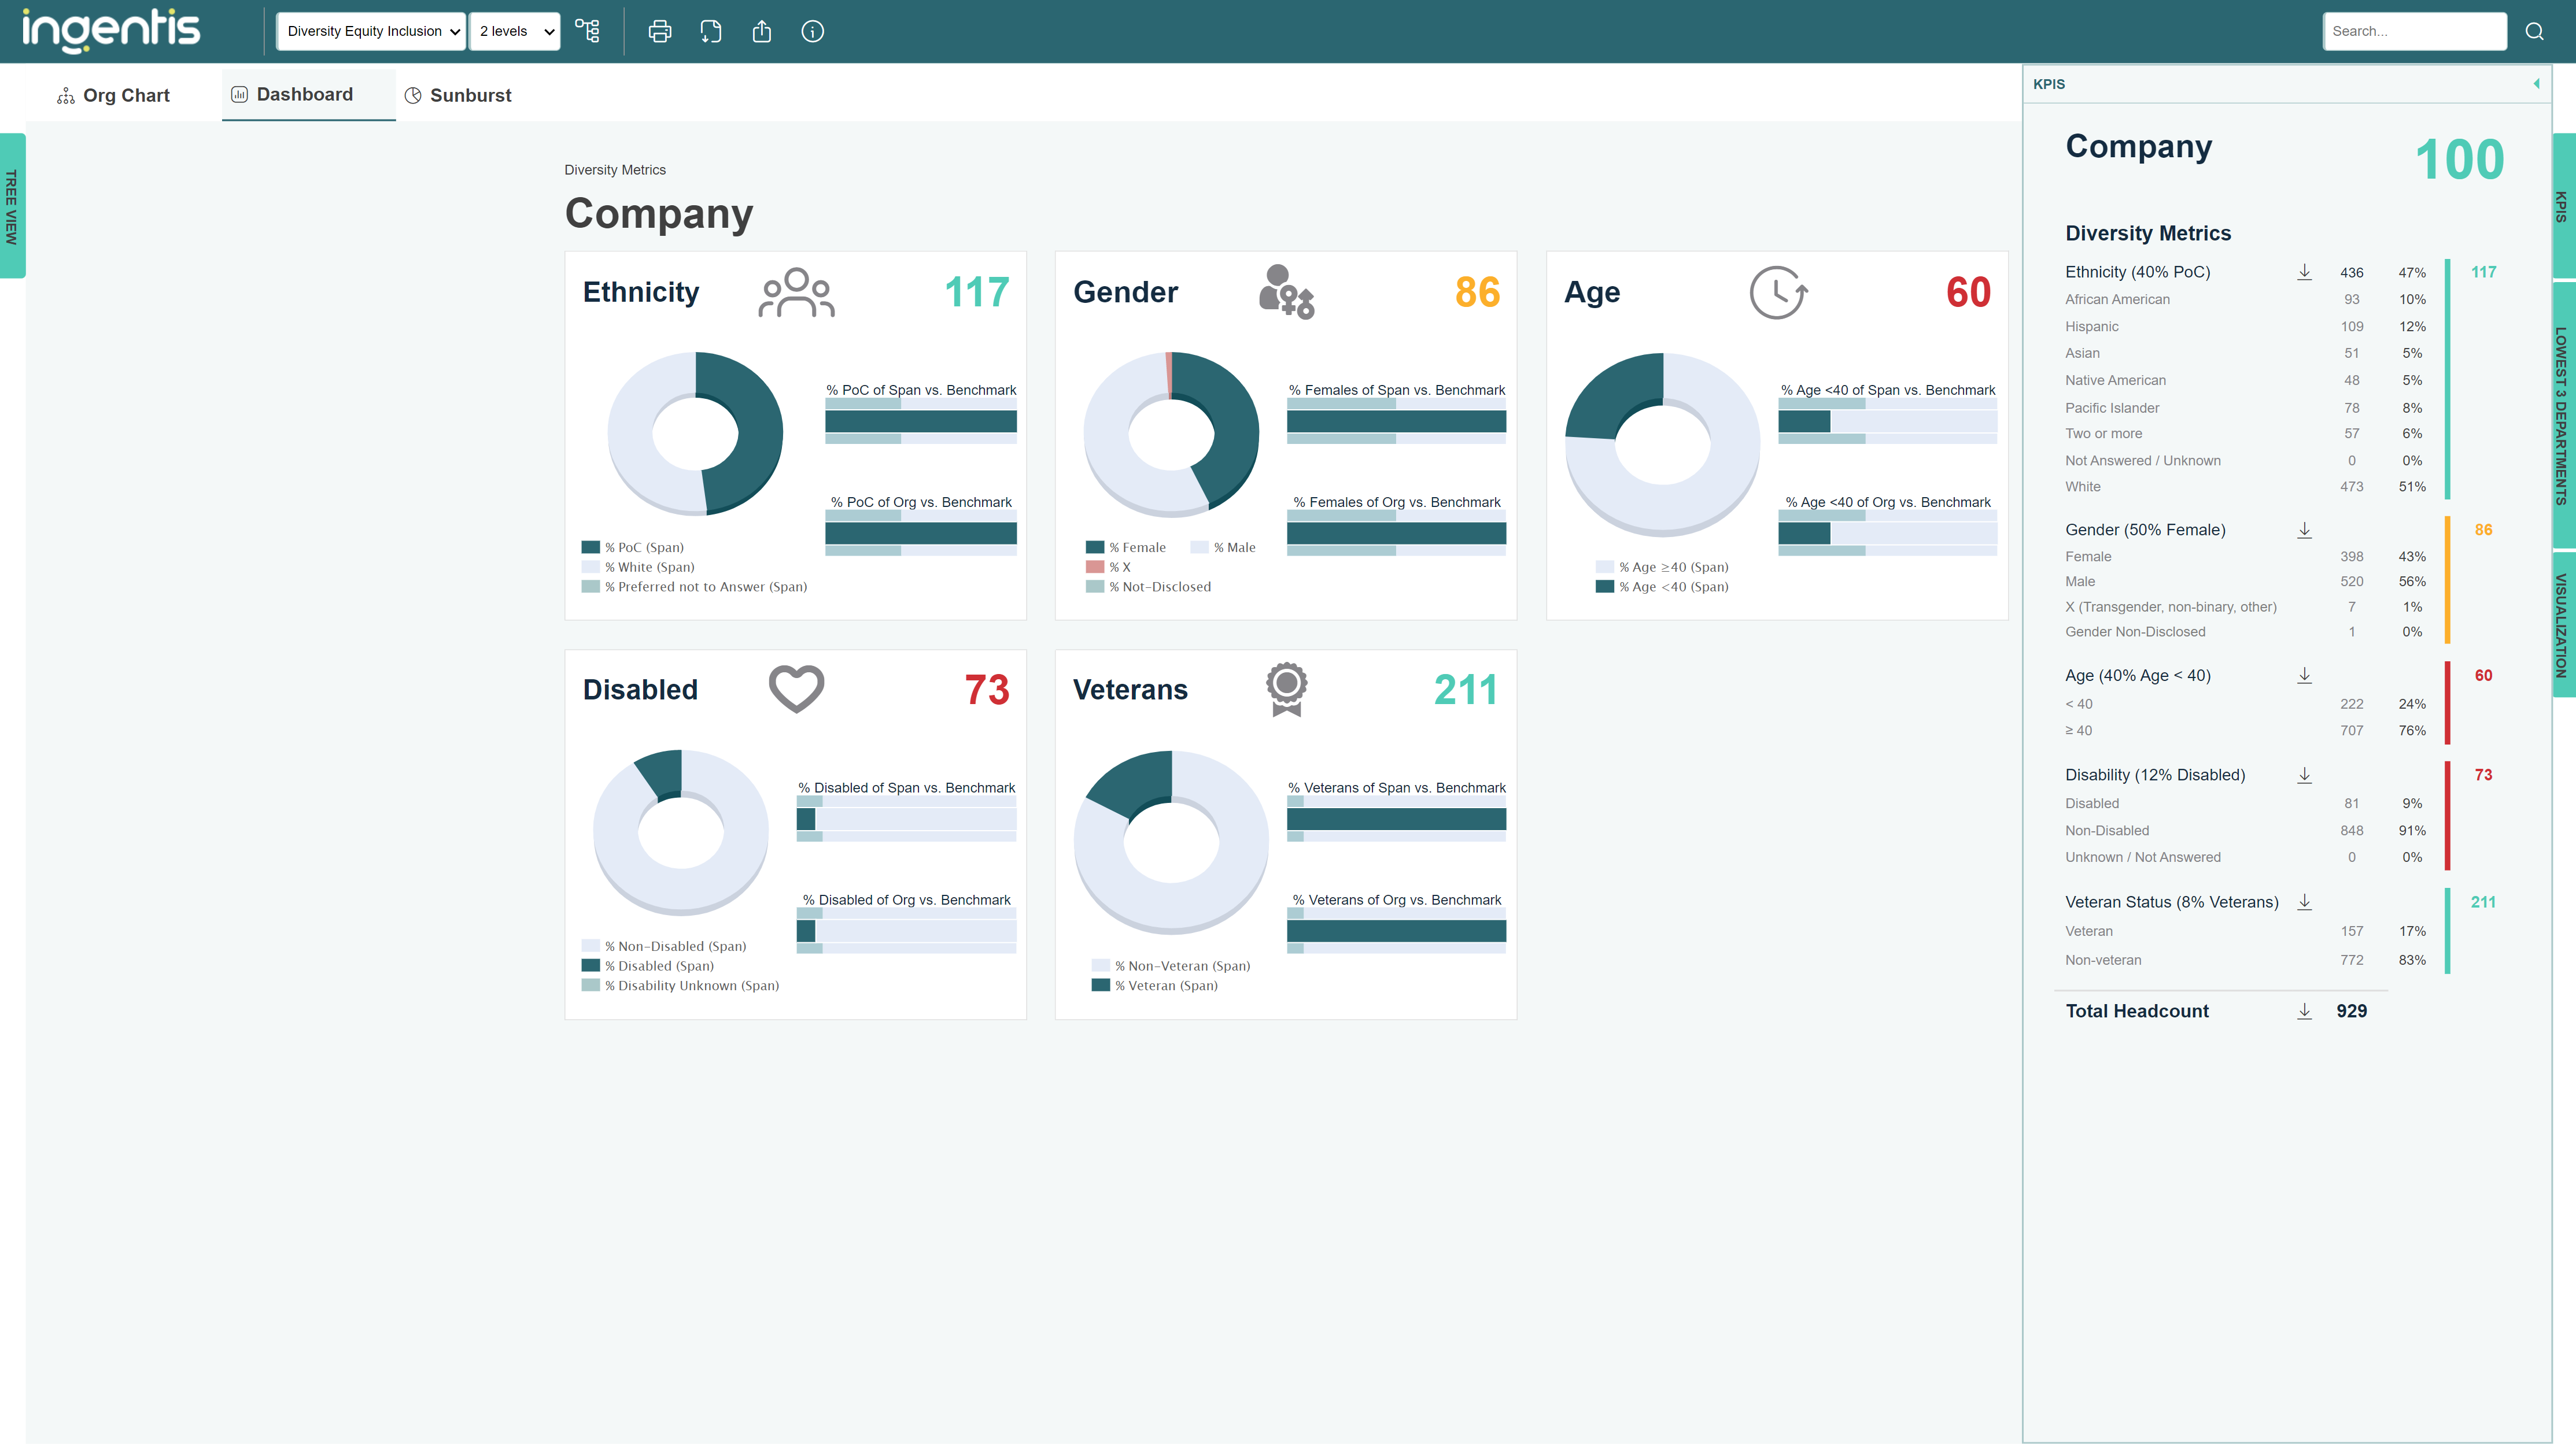This screenshot has height=1444, width=2576.
Task: Click the share/export icon
Action: tap(762, 31)
